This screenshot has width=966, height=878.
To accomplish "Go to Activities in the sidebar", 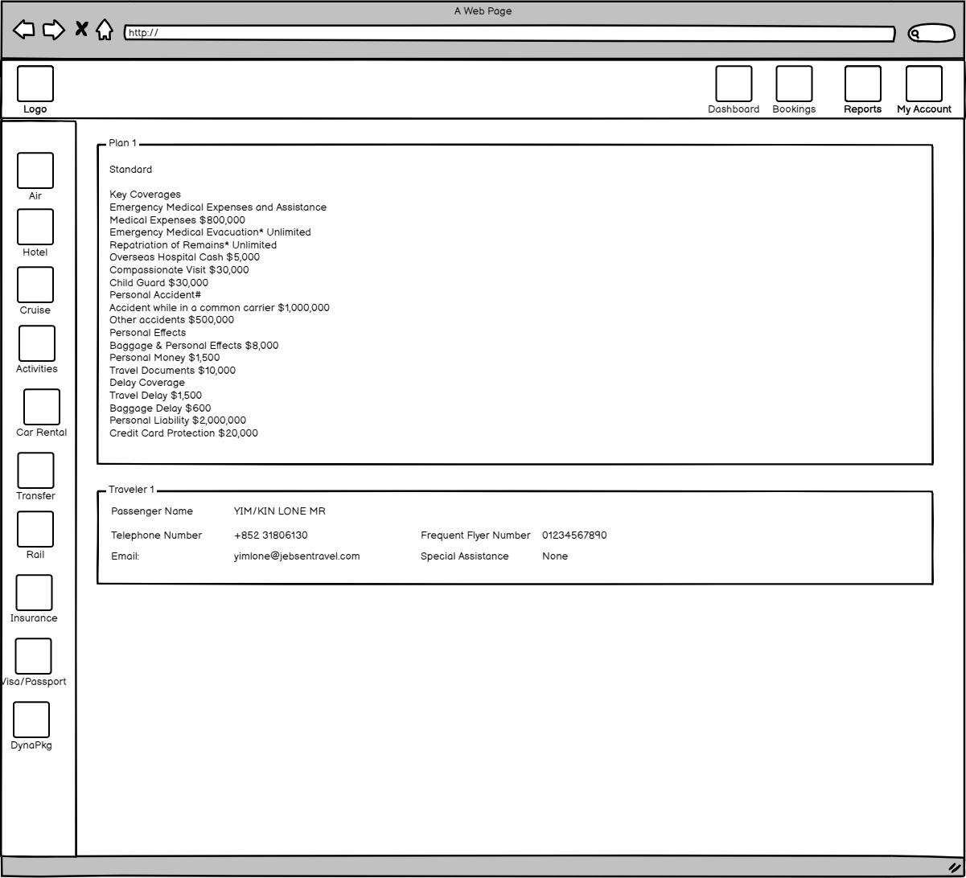I will coord(37,343).
